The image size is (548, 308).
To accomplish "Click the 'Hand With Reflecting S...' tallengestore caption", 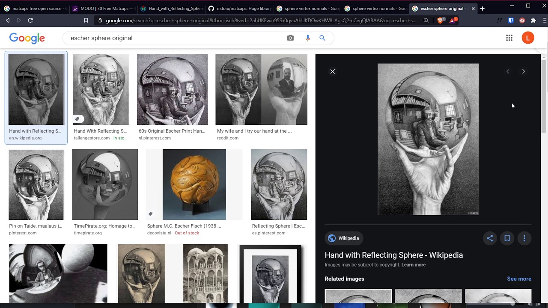I will pos(100,131).
